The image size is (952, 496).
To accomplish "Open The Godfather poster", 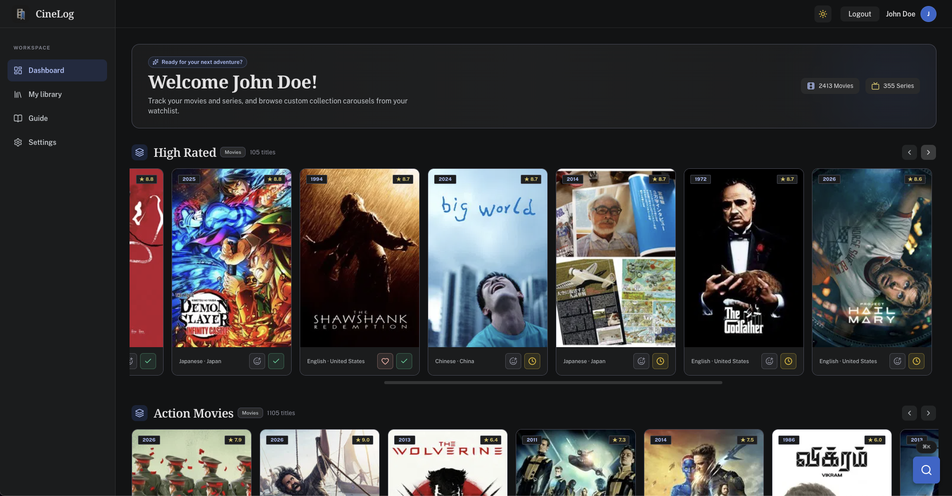I will [x=744, y=258].
